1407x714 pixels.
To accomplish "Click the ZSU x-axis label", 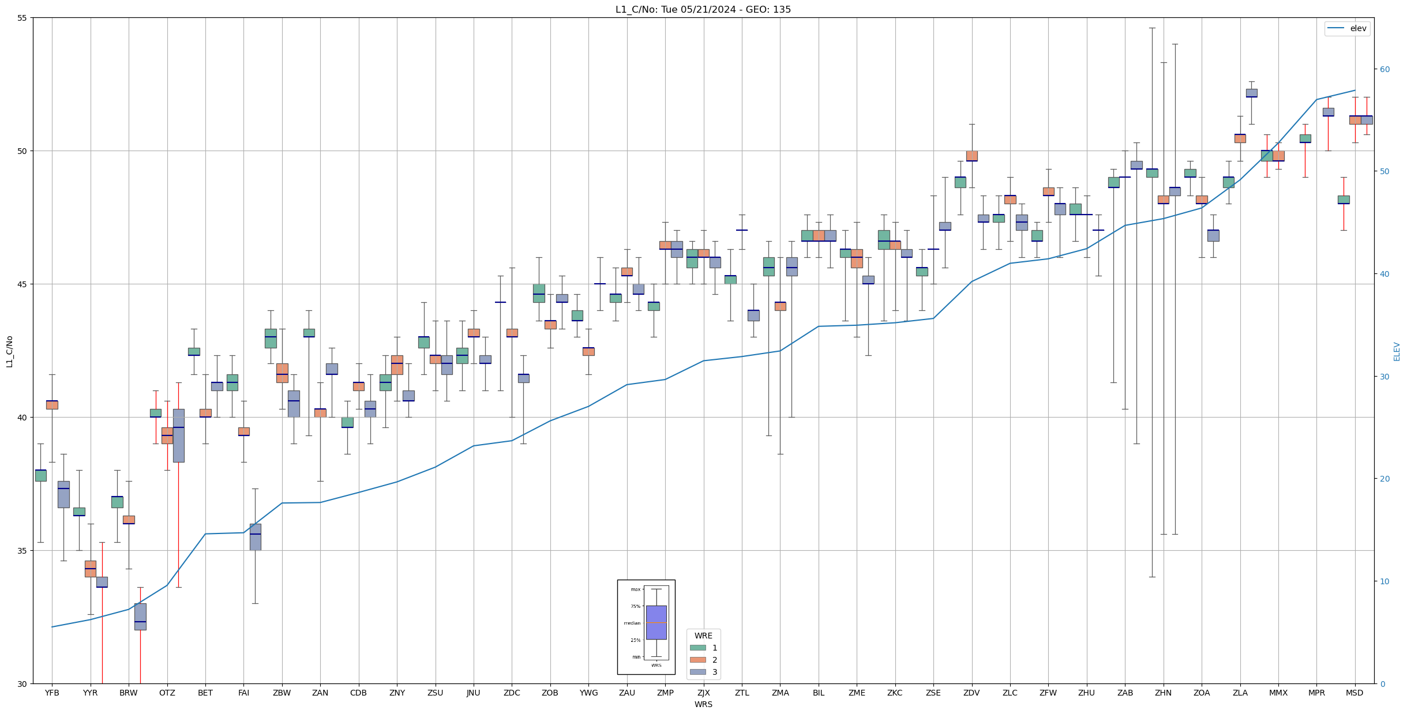I will coord(436,693).
